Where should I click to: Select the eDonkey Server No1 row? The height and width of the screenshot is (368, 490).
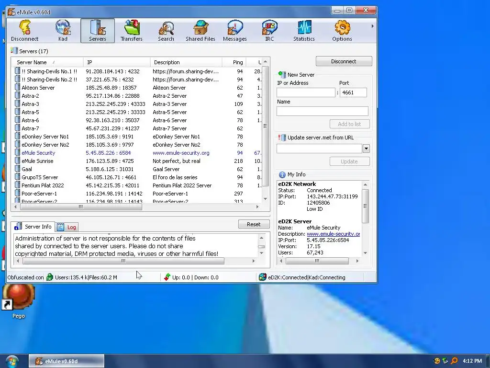pyautogui.click(x=137, y=137)
